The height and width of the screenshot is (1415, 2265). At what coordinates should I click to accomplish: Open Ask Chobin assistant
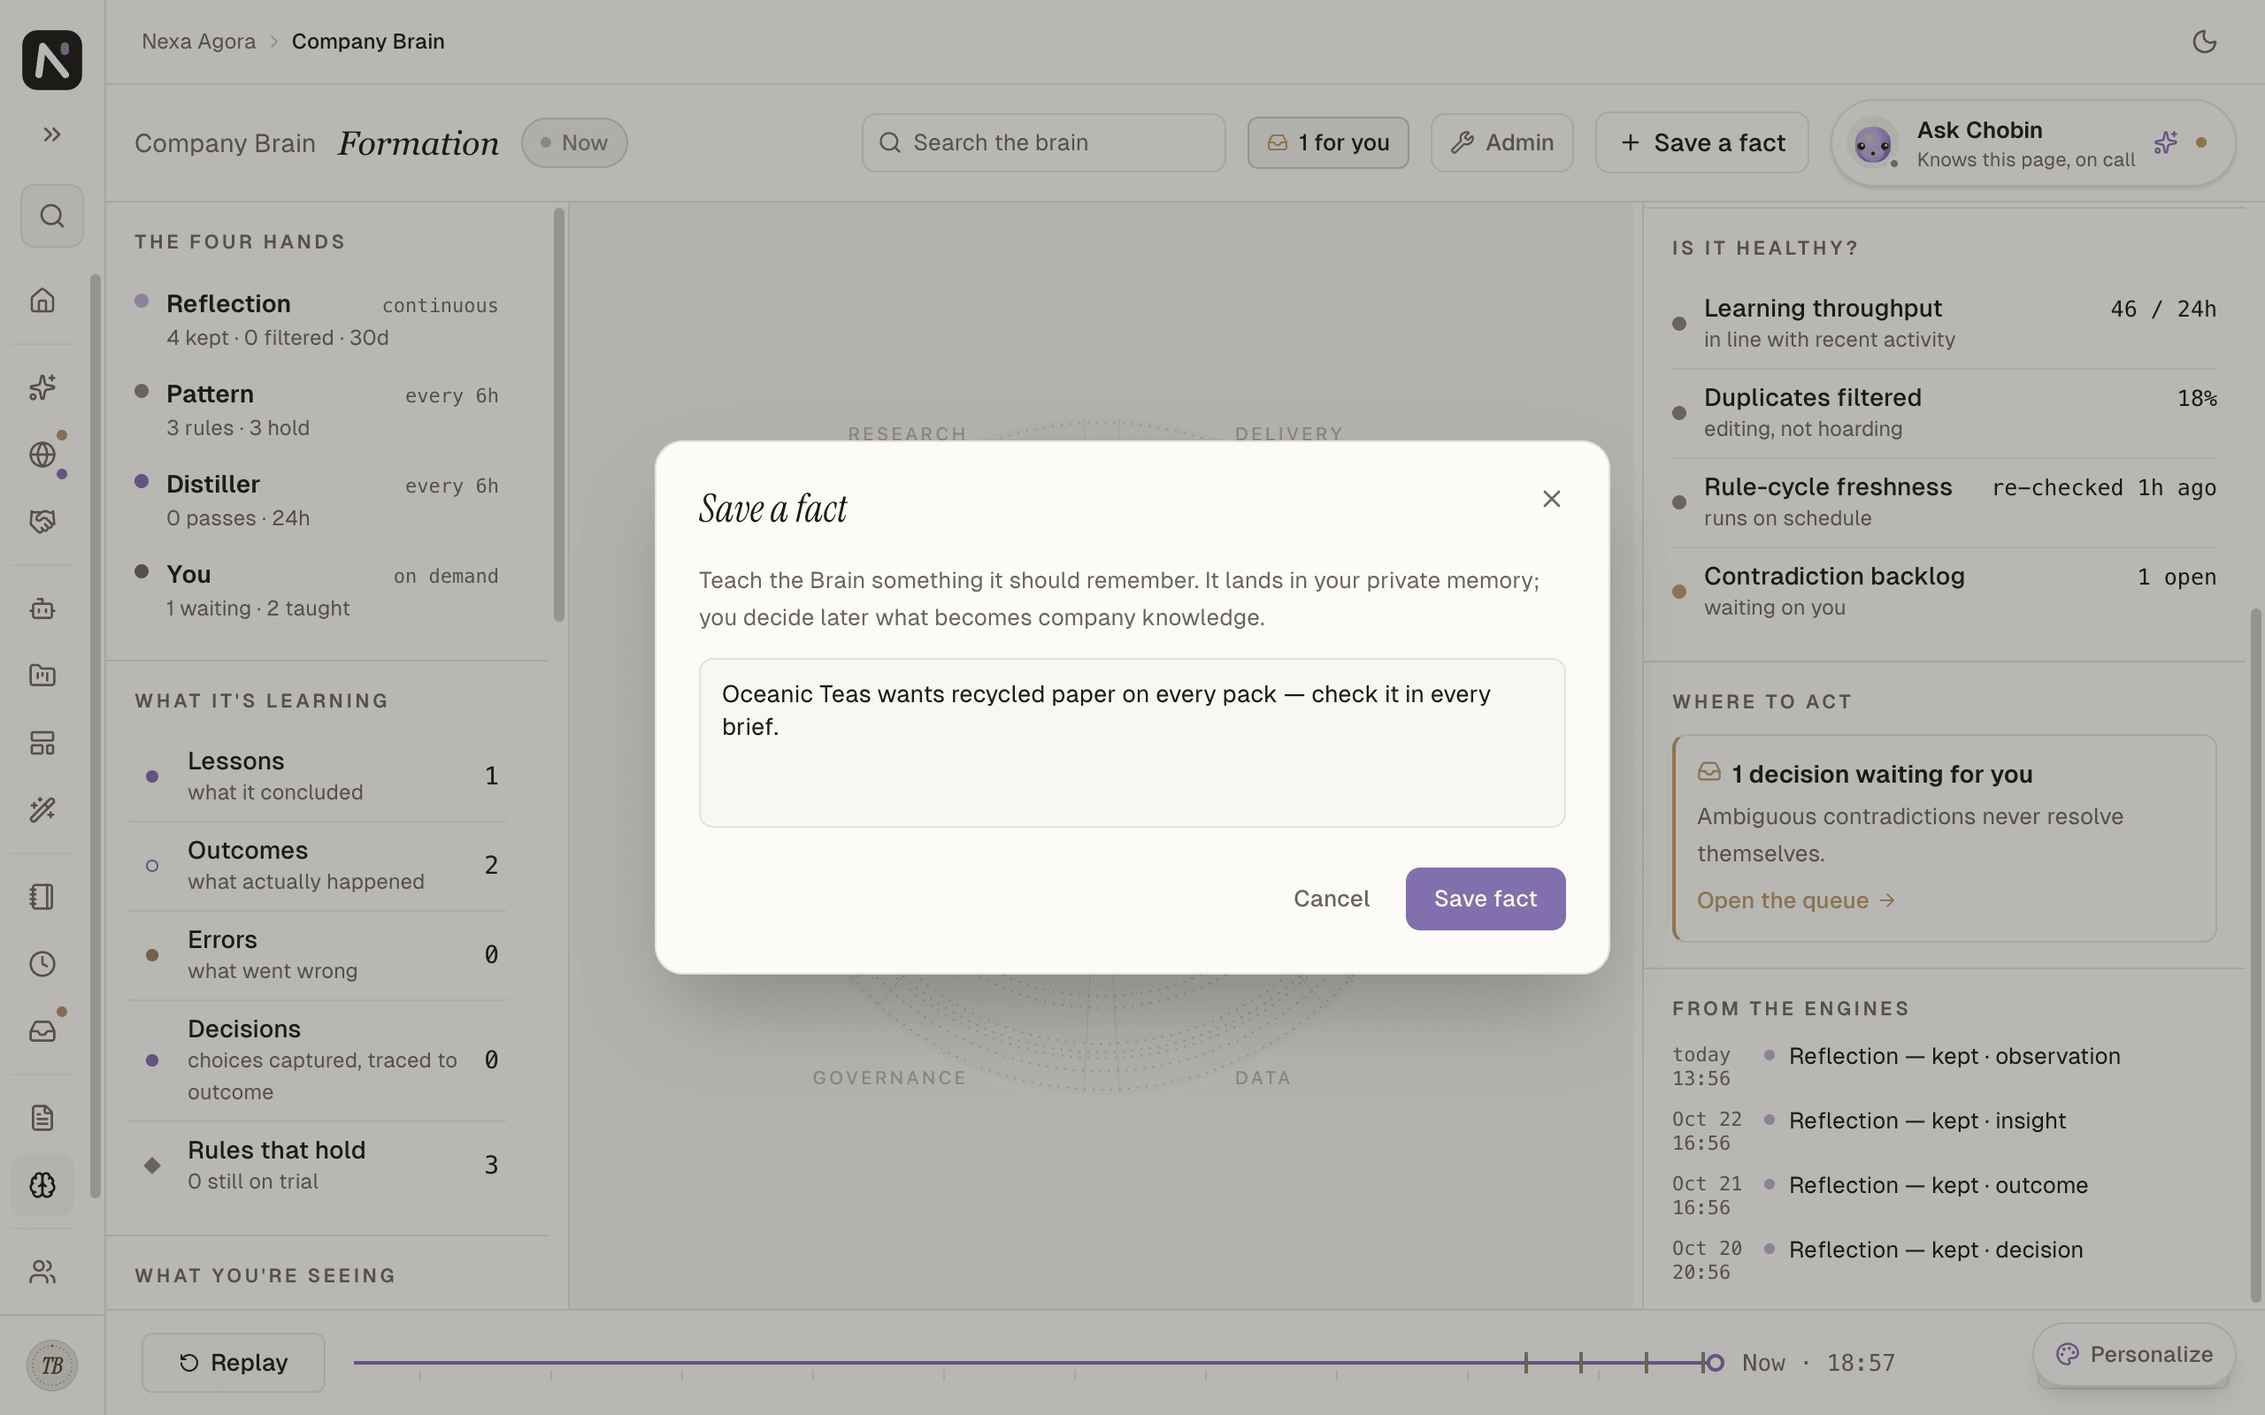[2032, 143]
